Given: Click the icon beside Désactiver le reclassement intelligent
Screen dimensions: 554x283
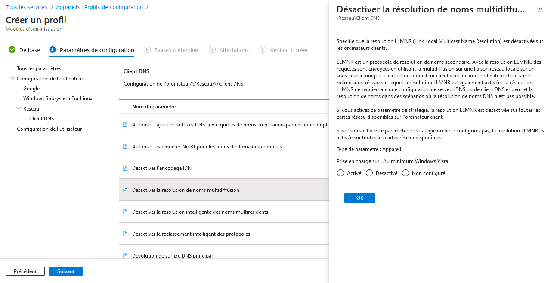Looking at the screenshot, I should click(x=125, y=234).
